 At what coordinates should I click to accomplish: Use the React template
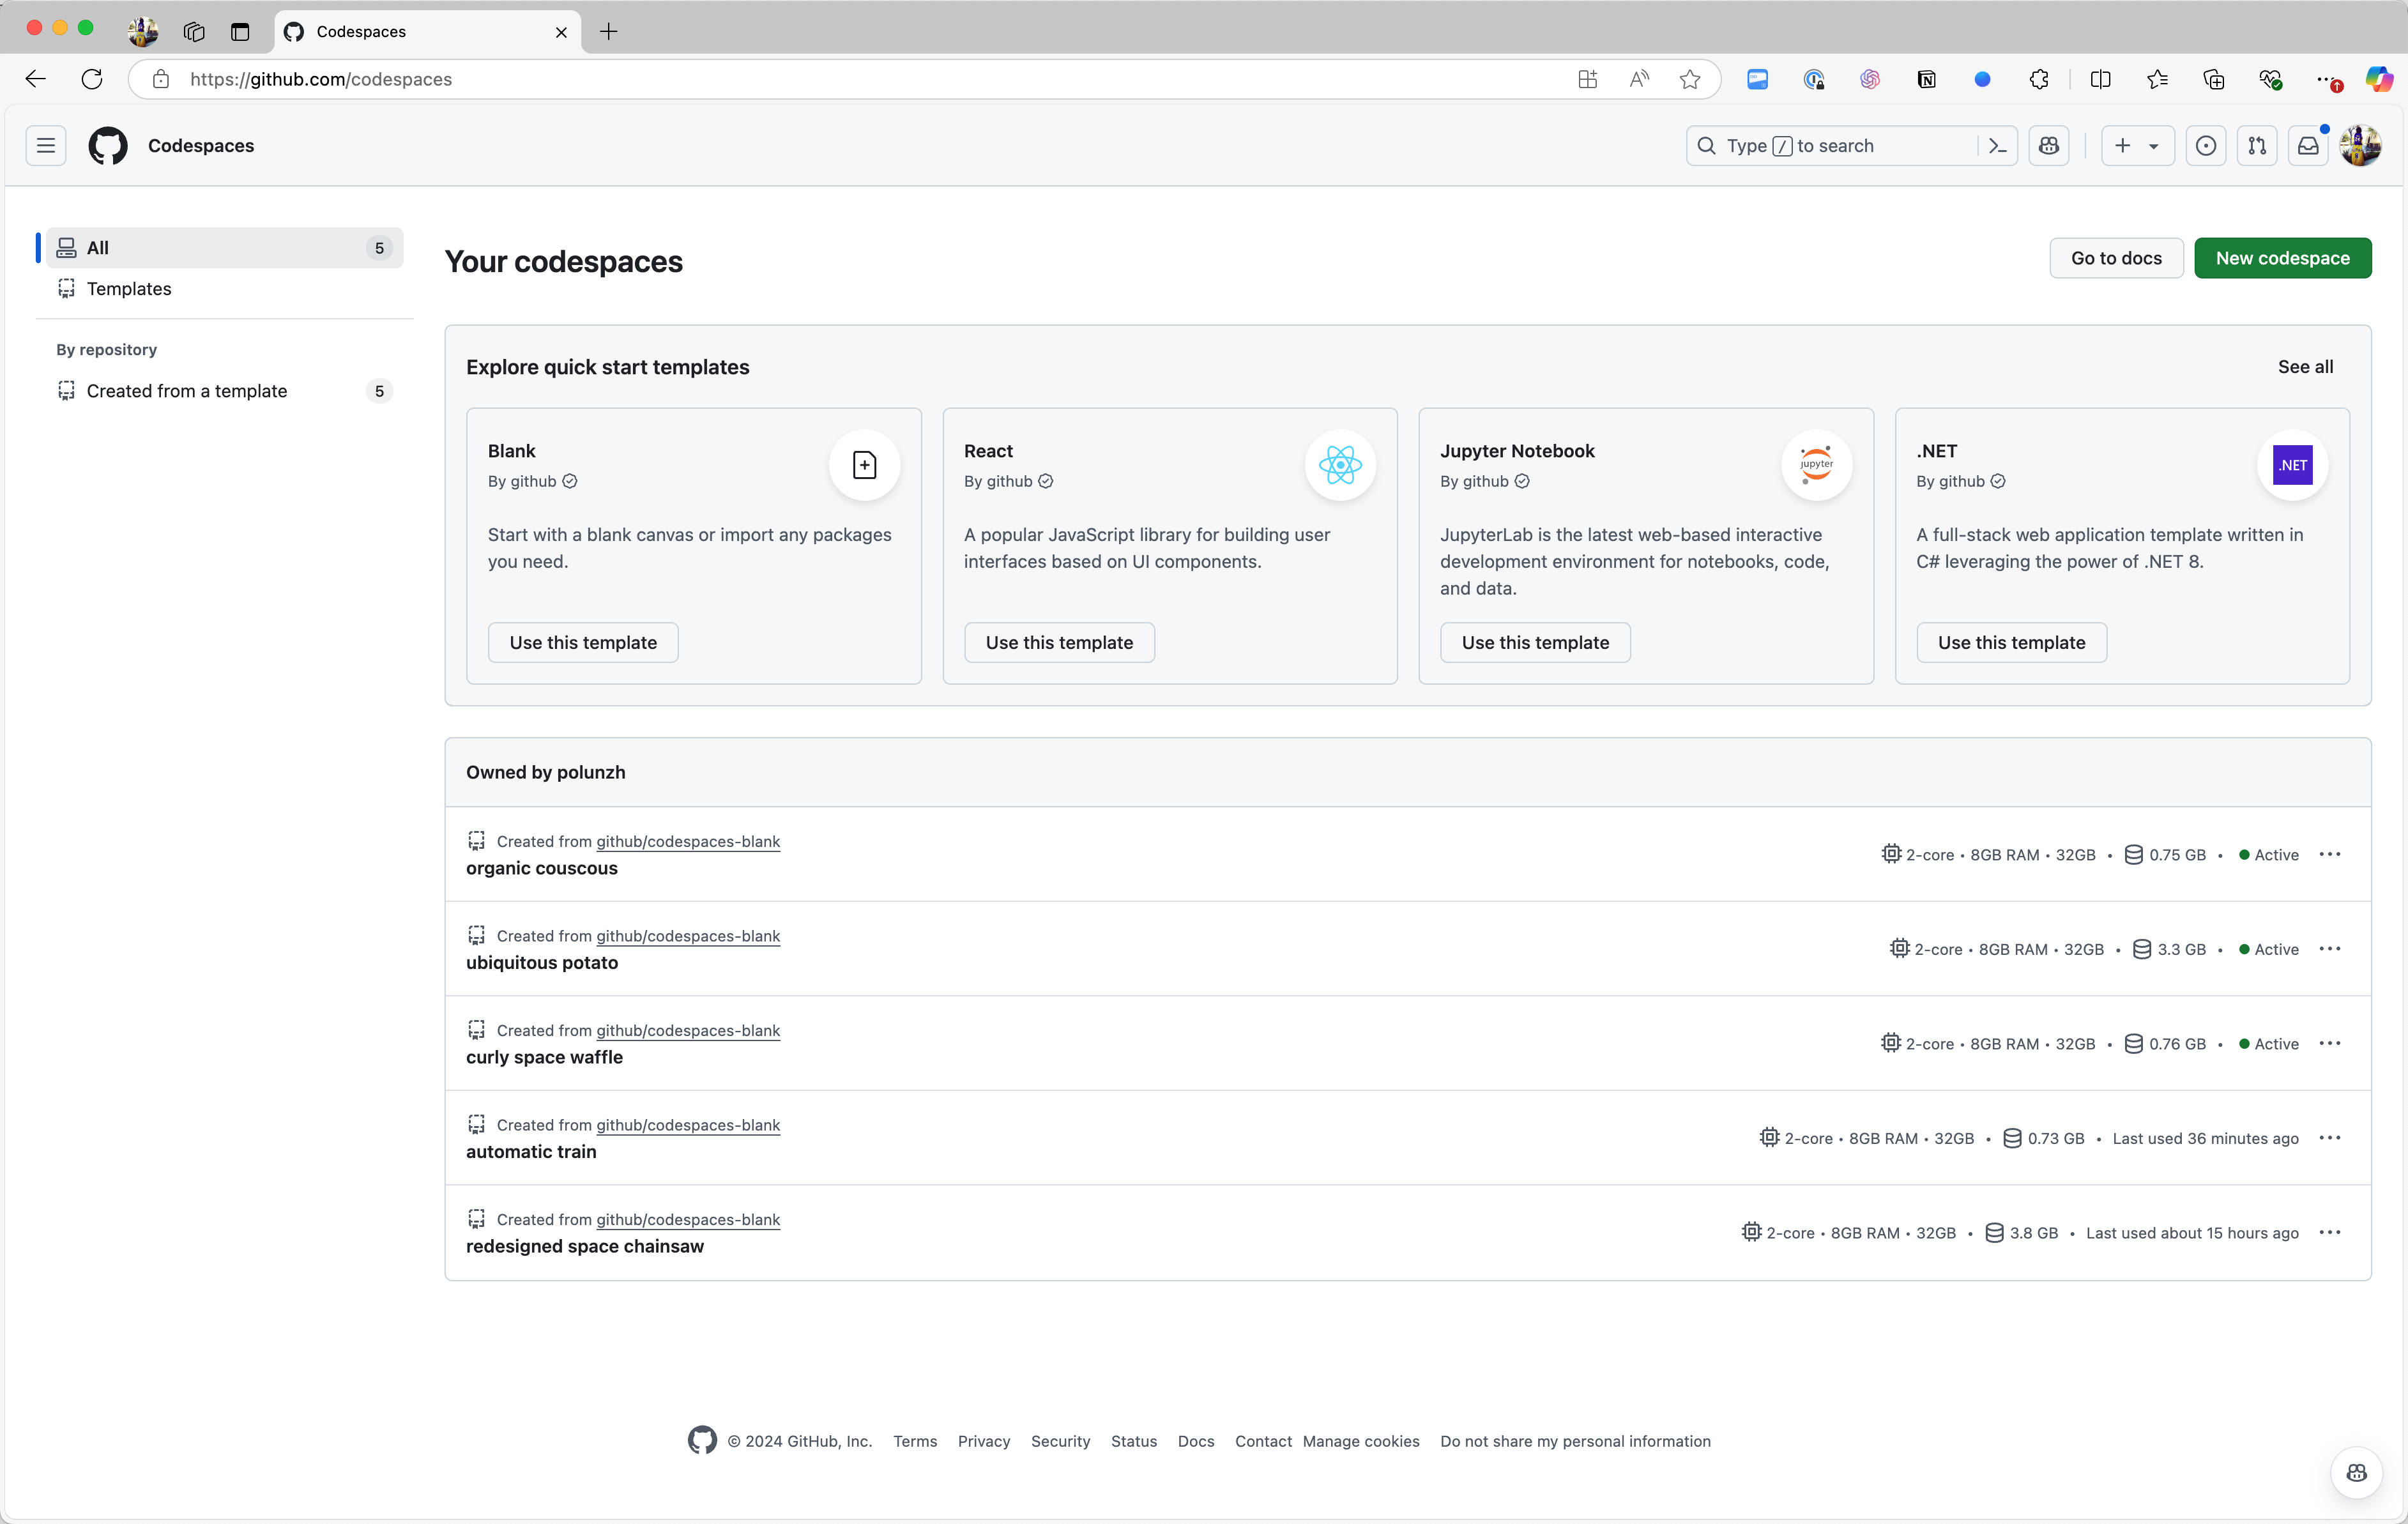click(x=1059, y=642)
